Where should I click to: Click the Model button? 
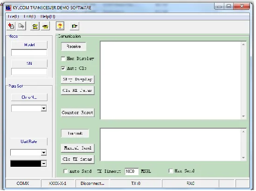[29, 45]
